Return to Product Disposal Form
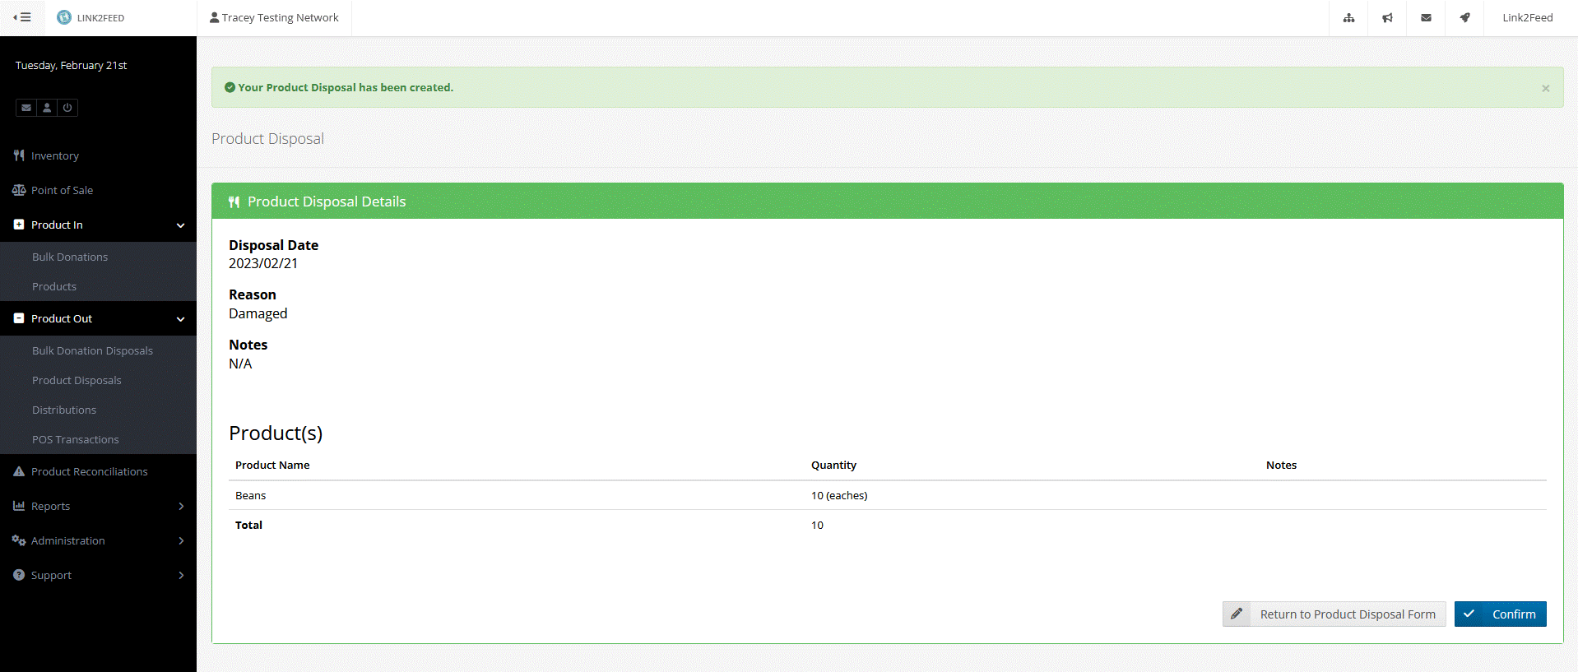Image resolution: width=1578 pixels, height=672 pixels. pos(1334,614)
